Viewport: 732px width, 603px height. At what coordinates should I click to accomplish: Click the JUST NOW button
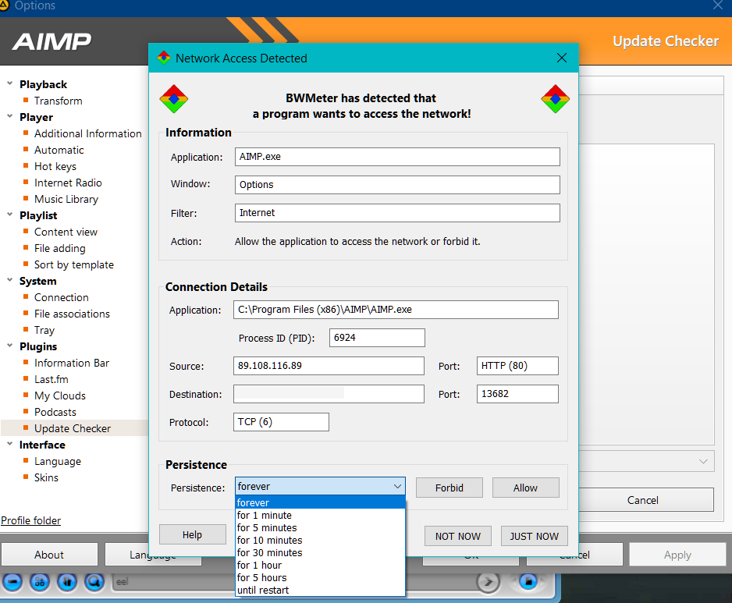point(534,536)
